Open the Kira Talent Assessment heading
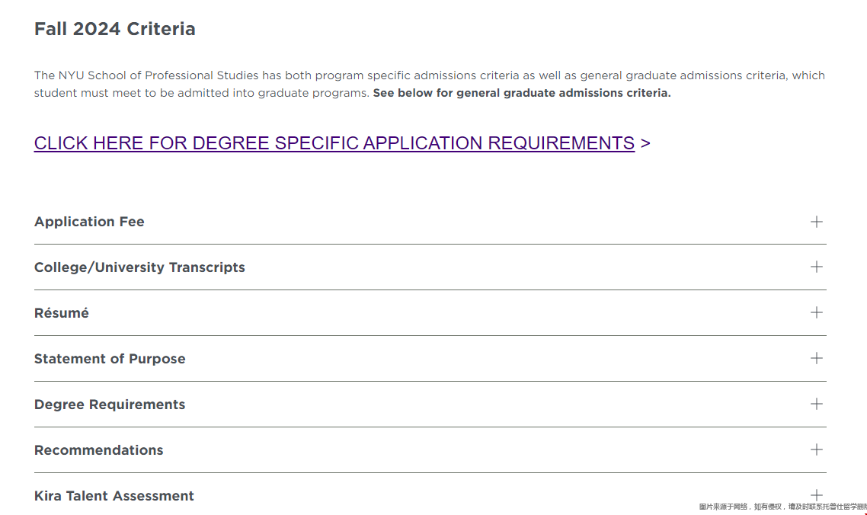The height and width of the screenshot is (515, 867). pyautogui.click(x=114, y=496)
